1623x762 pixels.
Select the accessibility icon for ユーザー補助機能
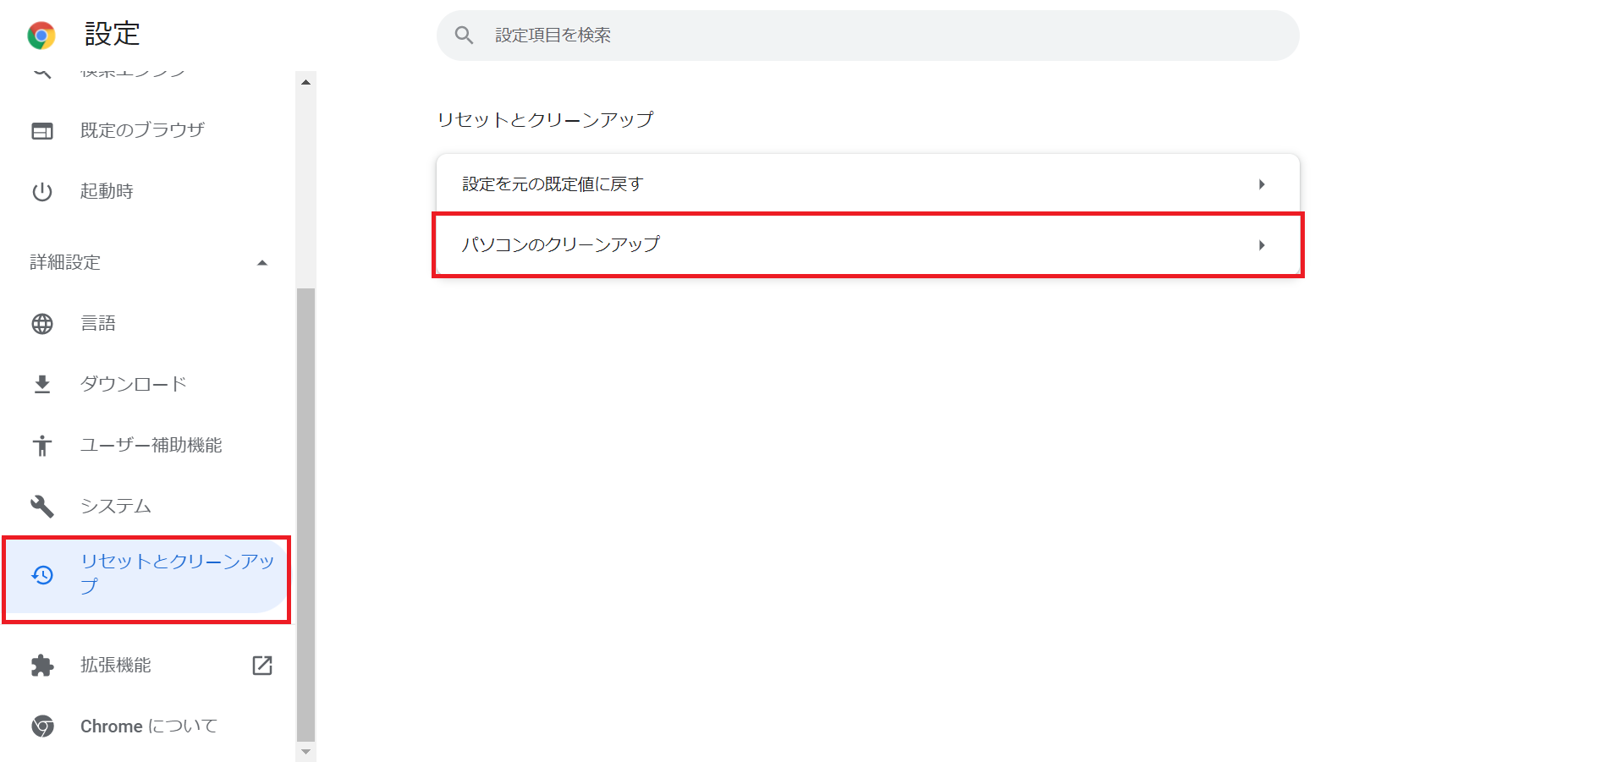click(42, 445)
